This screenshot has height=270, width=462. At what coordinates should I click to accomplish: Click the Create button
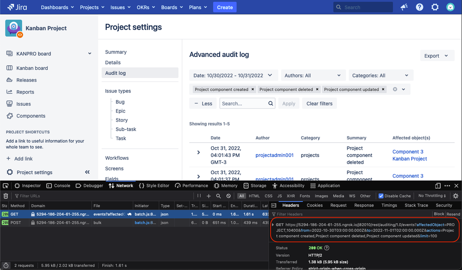coord(225,7)
